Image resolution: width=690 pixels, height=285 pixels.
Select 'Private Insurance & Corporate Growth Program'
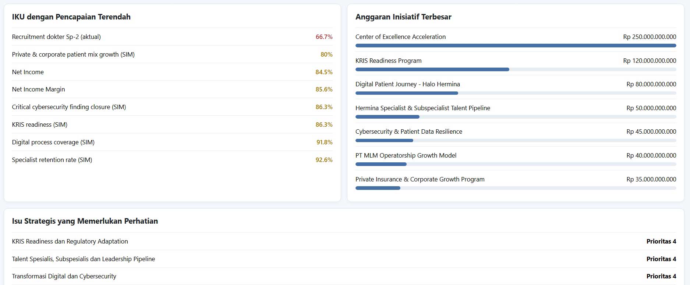pyautogui.click(x=420, y=179)
